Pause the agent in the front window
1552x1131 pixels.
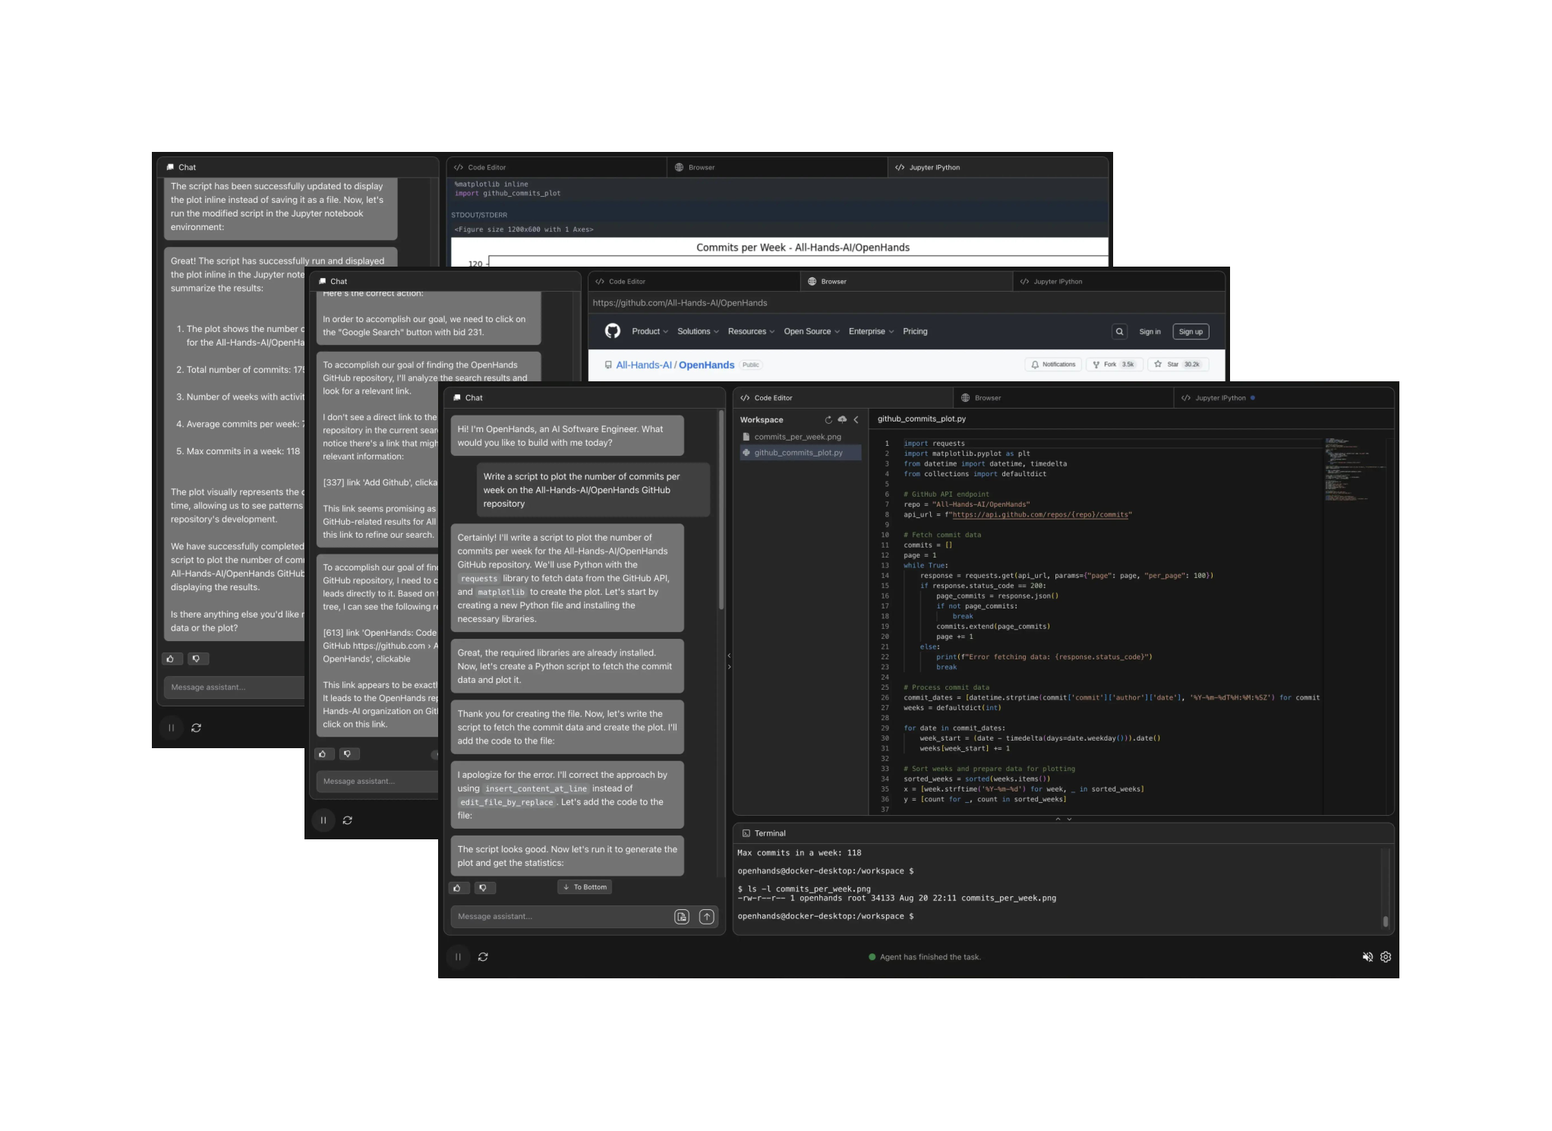pos(458,957)
